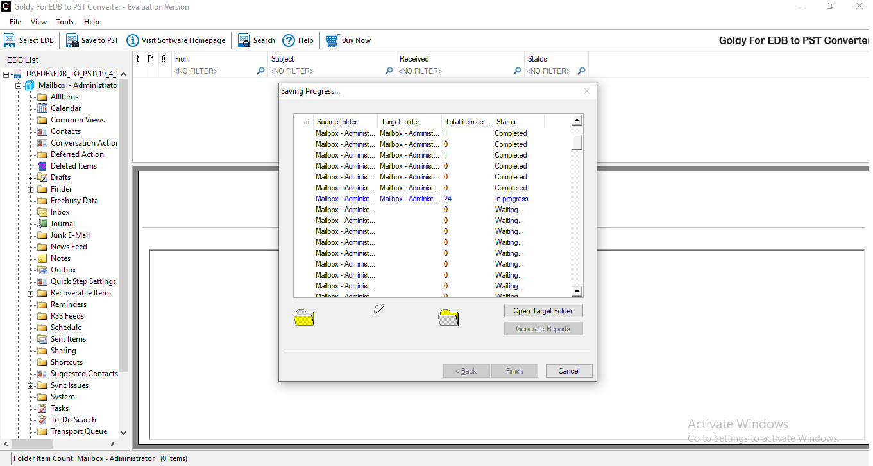Open Visit Software Homepage info icon
This screenshot has width=873, height=466.
(x=133, y=40)
